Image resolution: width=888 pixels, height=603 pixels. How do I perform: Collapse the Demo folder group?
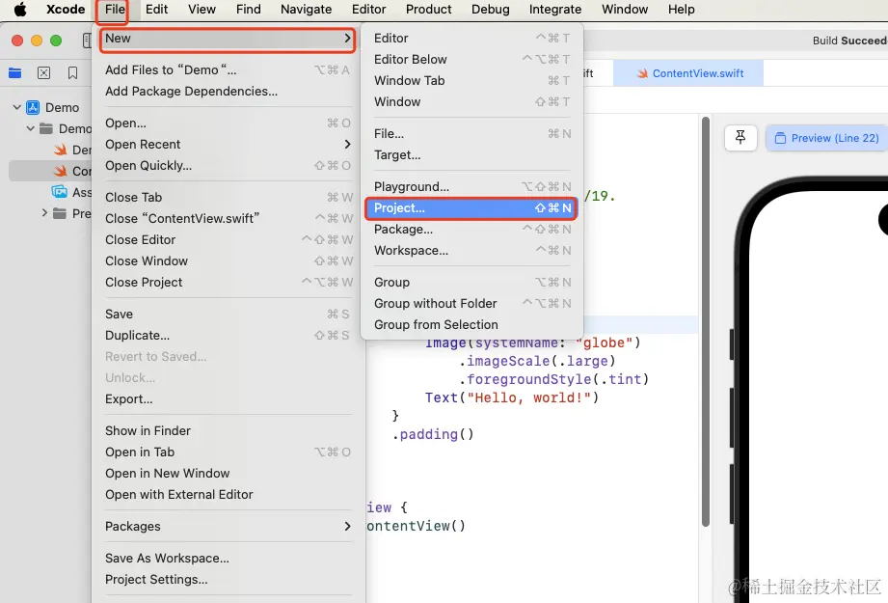click(30, 128)
